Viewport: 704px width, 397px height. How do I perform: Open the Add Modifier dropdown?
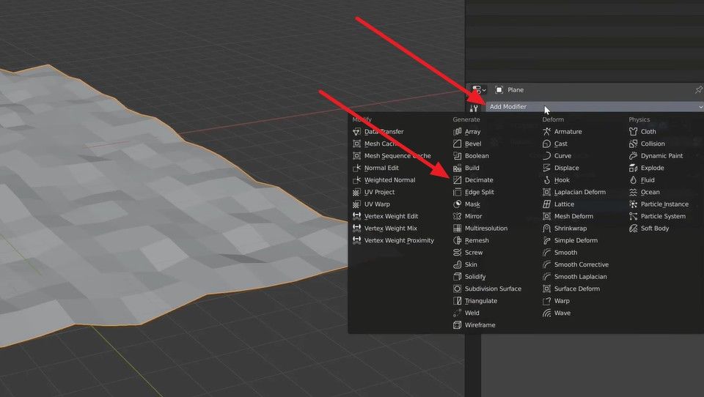tap(595, 107)
